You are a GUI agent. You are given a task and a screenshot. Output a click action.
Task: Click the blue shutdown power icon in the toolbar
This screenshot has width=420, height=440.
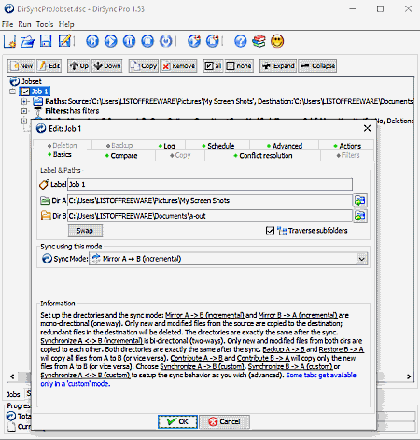166,41
